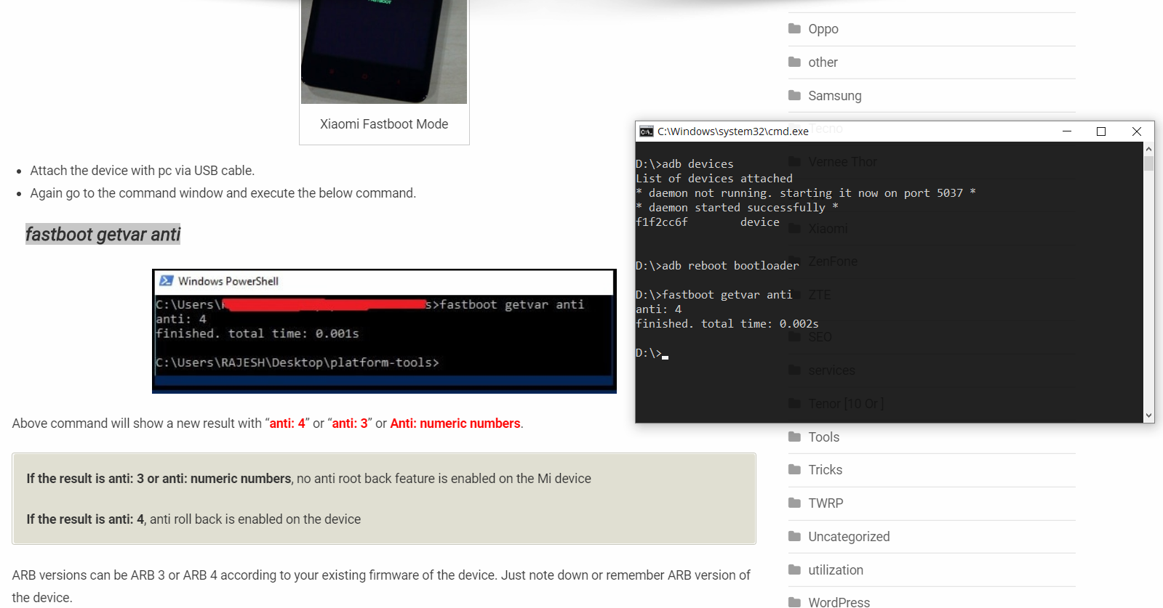Viewport: 1163px width, 608px height.
Task: Click the Uncategorized folder icon
Action: (x=794, y=536)
